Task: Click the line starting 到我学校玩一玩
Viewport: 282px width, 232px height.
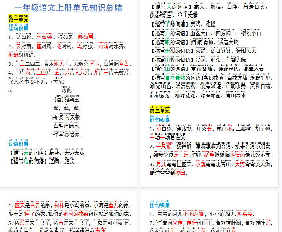Action: coord(211,154)
